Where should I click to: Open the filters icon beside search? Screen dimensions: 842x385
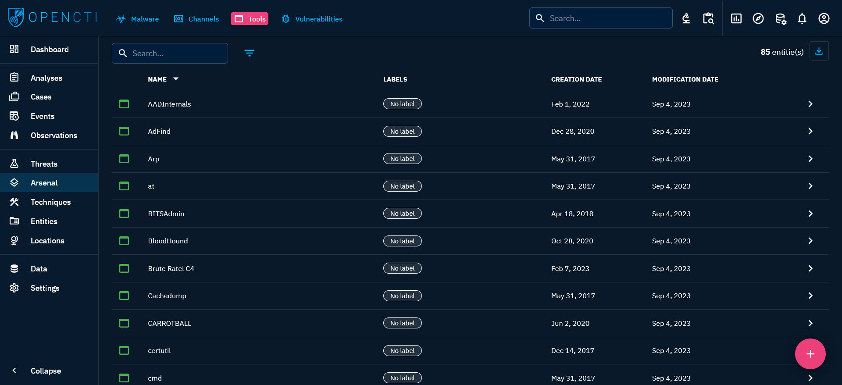249,53
